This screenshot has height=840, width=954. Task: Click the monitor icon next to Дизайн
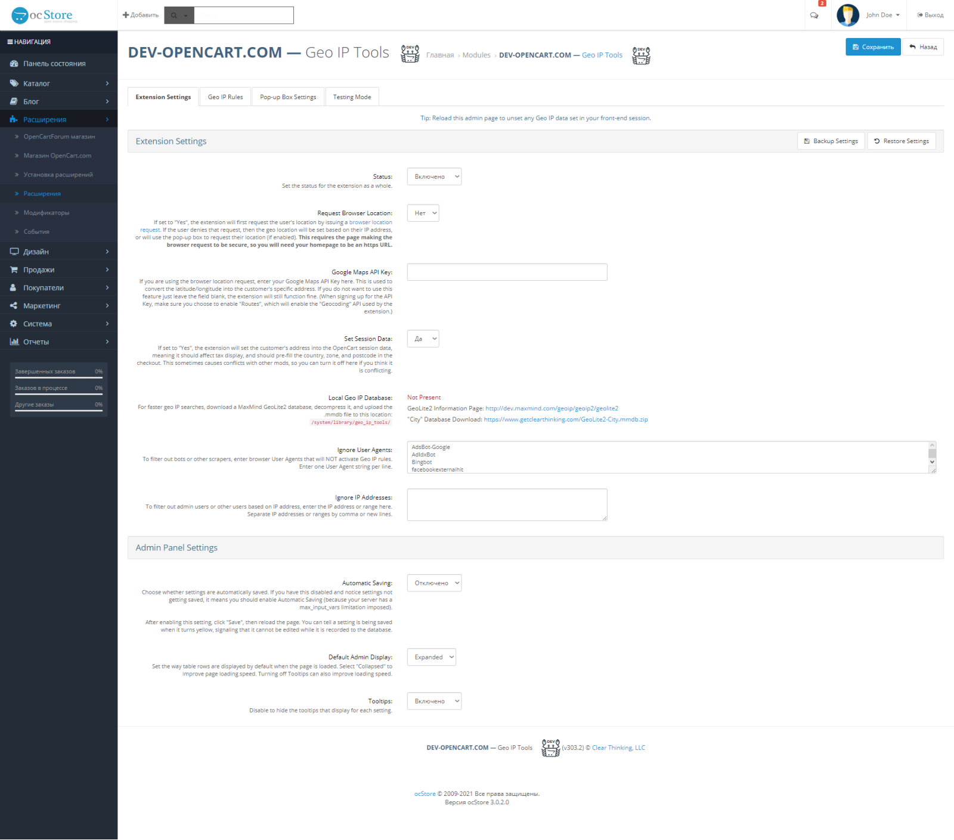pyautogui.click(x=14, y=252)
